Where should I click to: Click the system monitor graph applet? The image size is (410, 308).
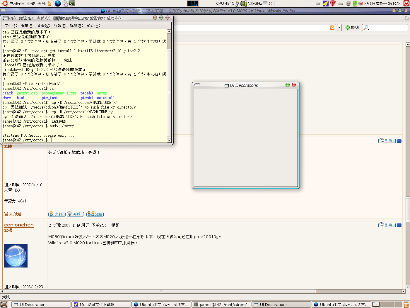(x=193, y=4)
